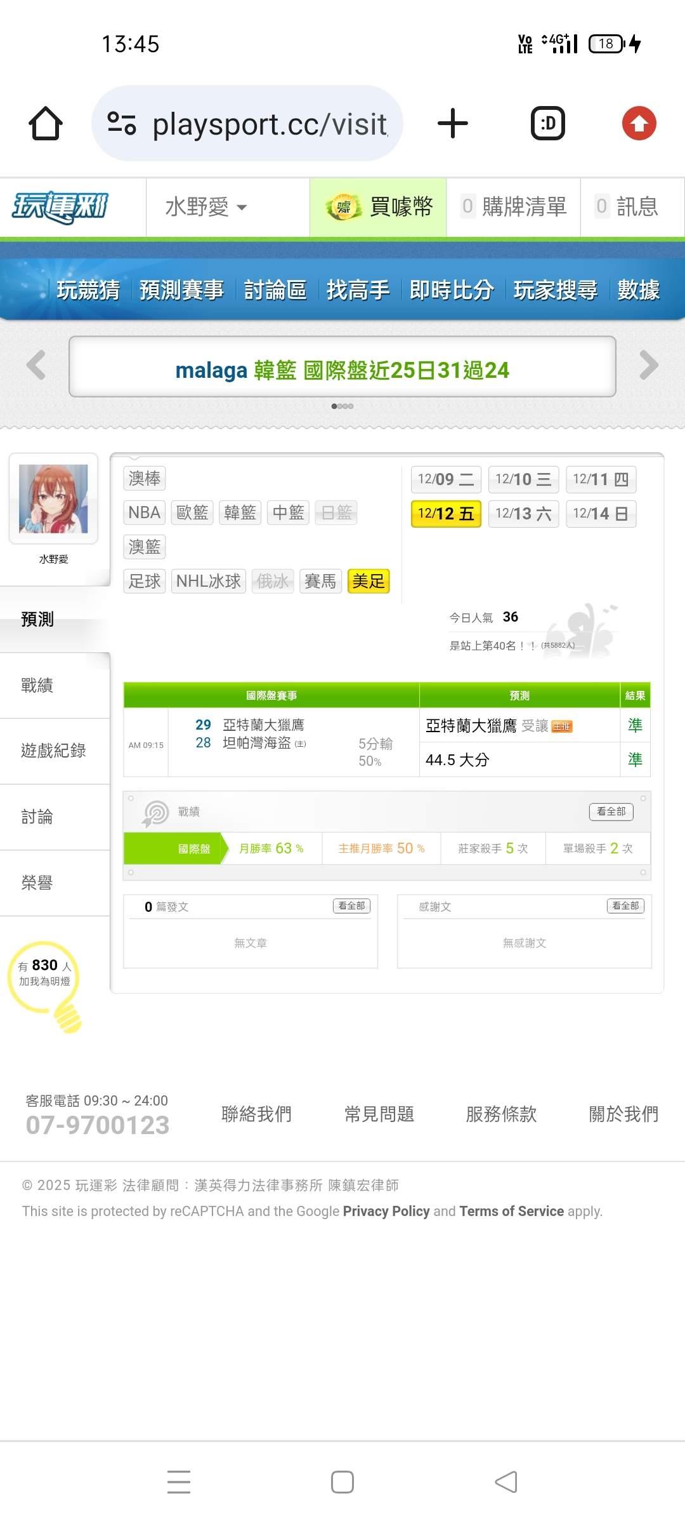The height and width of the screenshot is (1524, 685).
Task: Open the 聯絡我們 footer link
Action: click(x=256, y=1114)
